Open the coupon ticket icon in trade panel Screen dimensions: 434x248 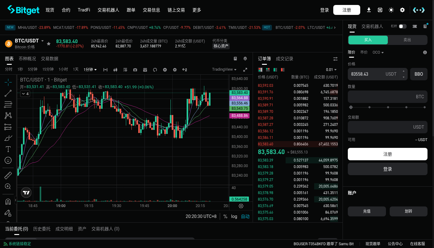tap(415, 26)
